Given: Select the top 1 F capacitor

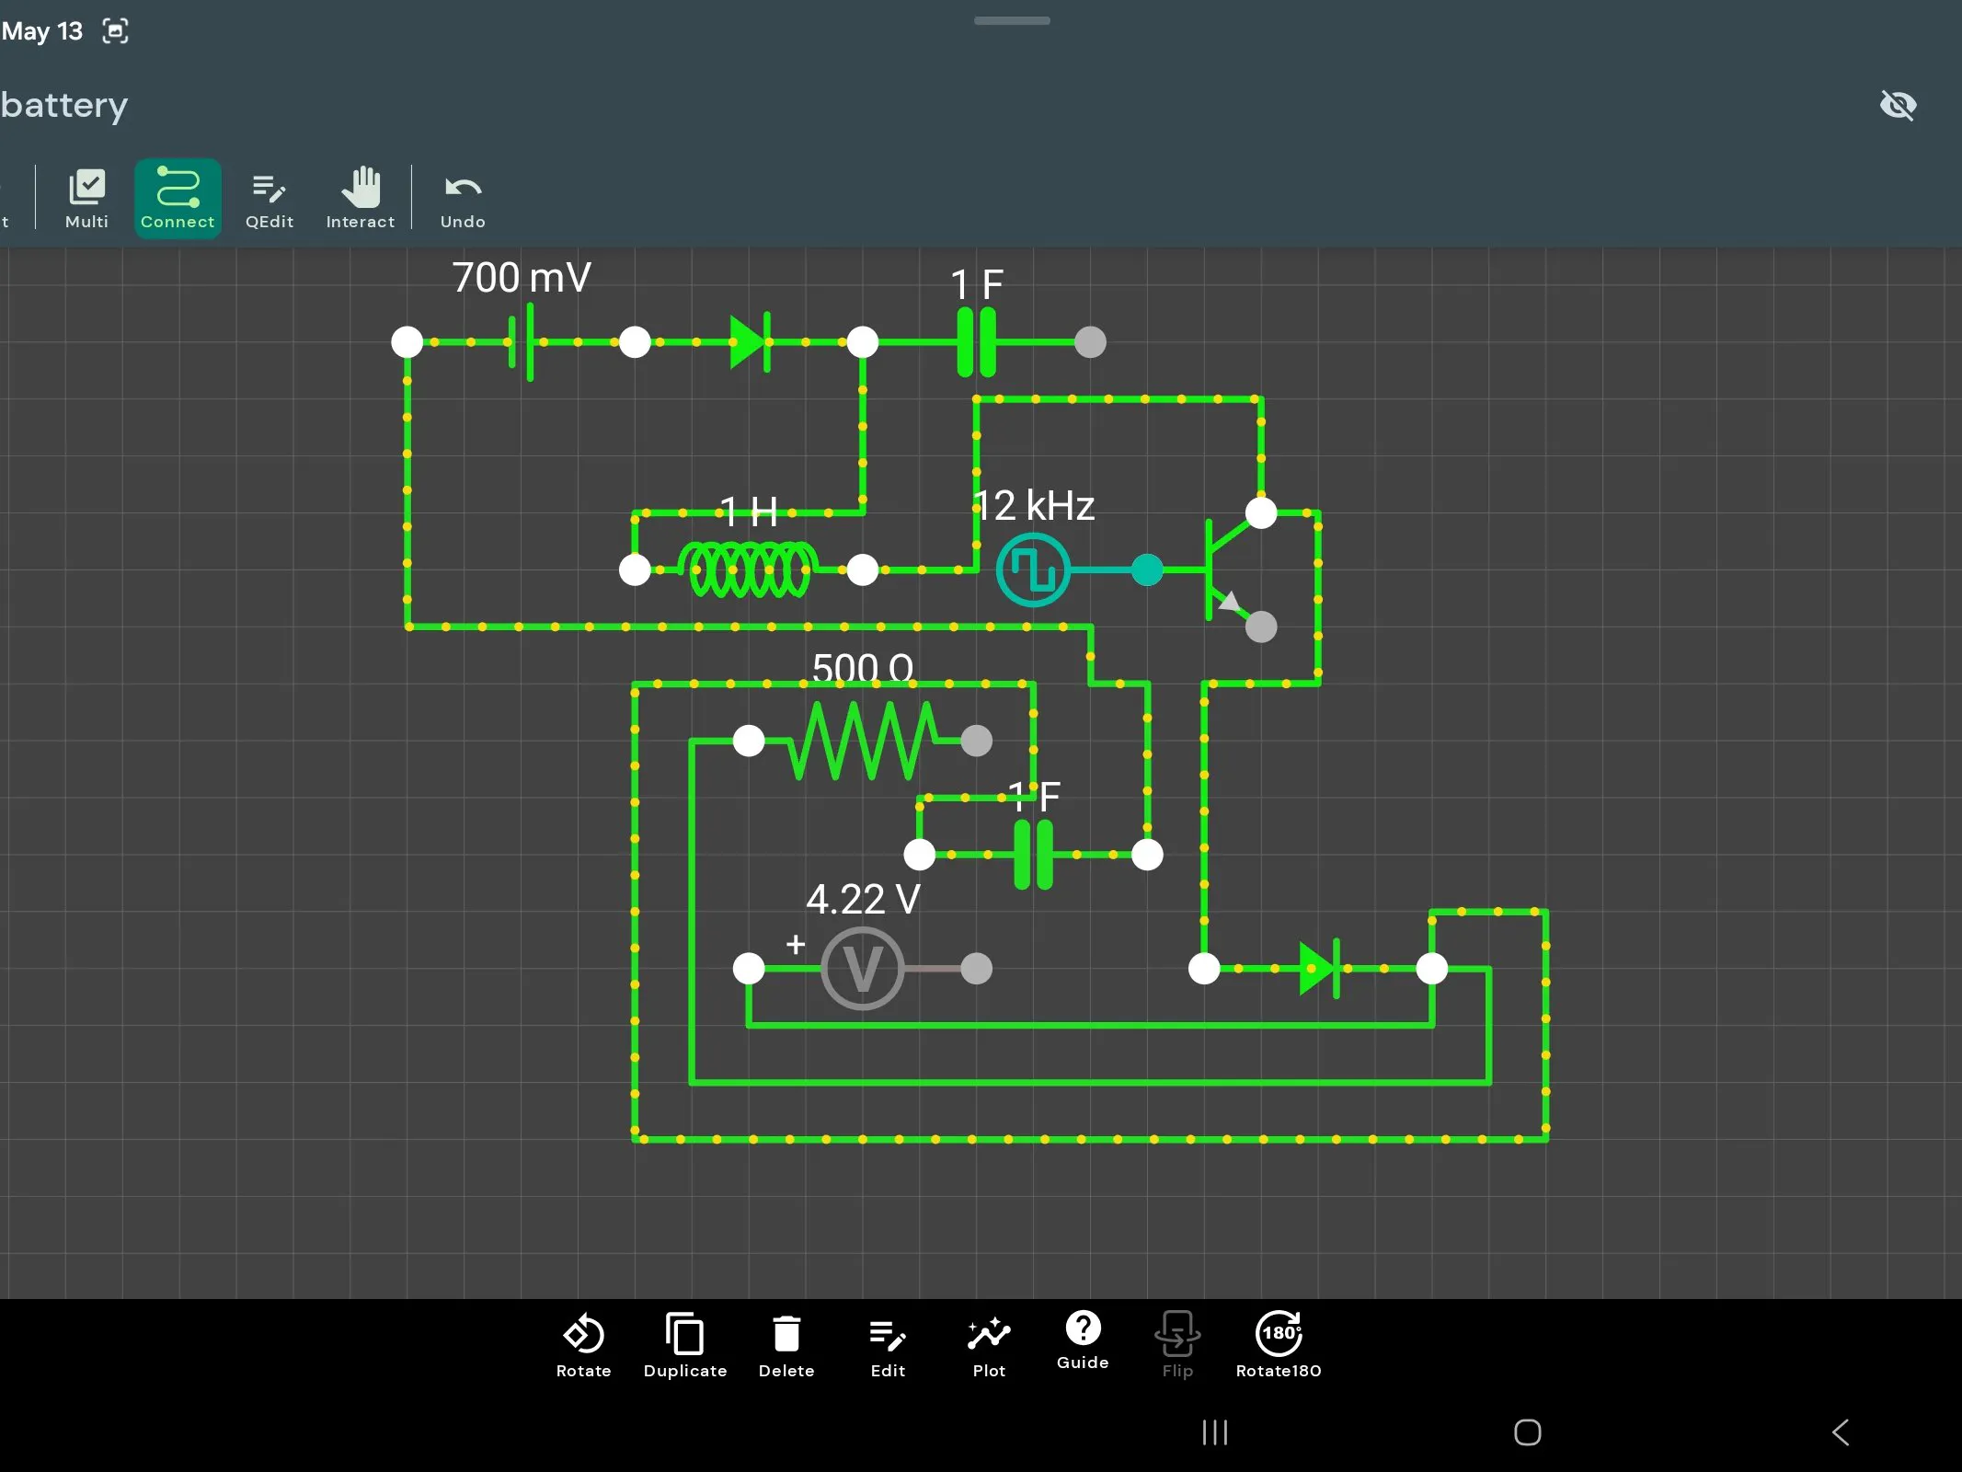Looking at the screenshot, I should click(976, 342).
